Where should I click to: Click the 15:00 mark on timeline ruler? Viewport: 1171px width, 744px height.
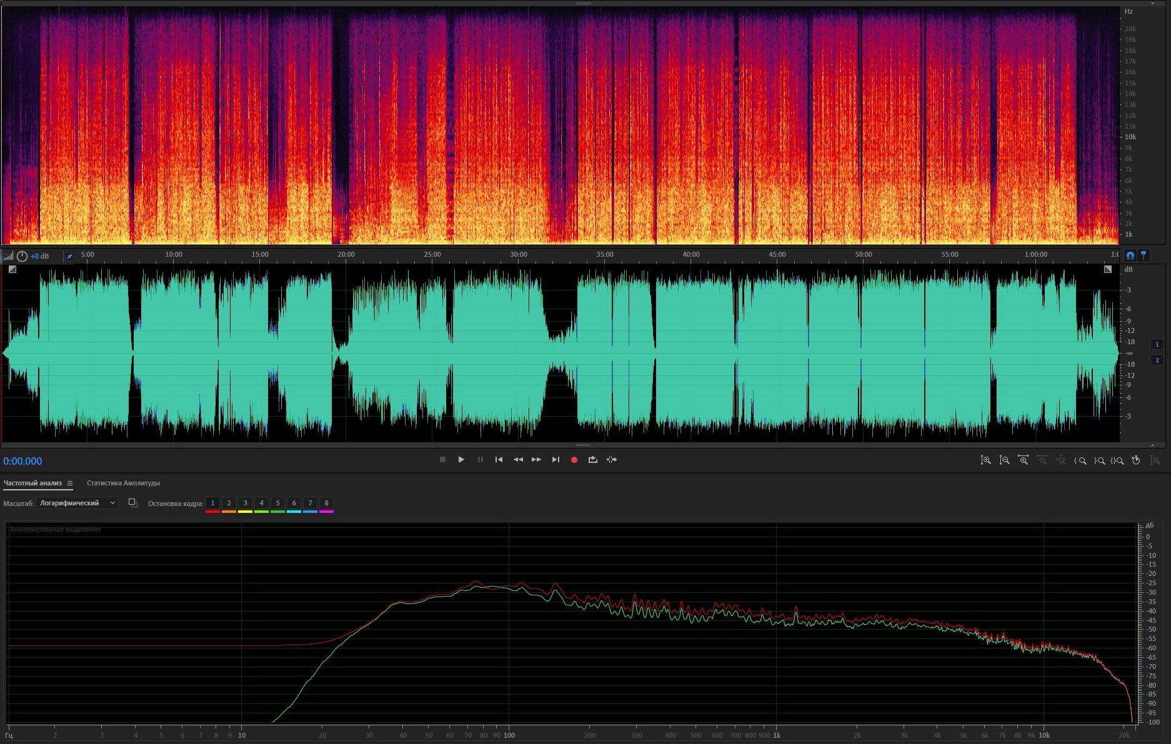coord(260,254)
